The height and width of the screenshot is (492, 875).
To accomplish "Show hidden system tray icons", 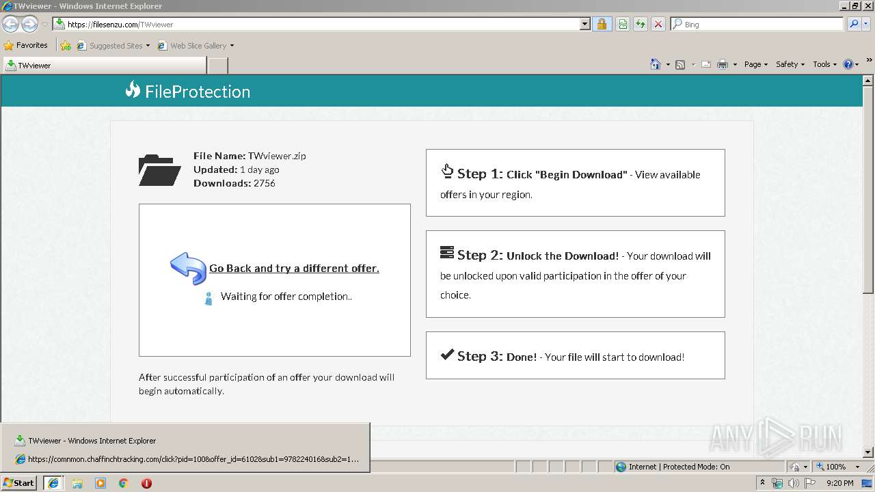I will (x=762, y=483).
